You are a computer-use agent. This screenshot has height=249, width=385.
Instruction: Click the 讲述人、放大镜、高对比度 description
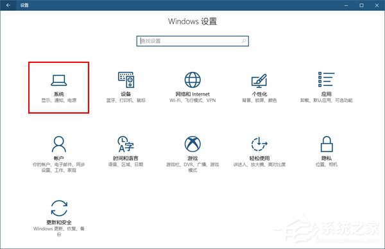click(x=259, y=164)
